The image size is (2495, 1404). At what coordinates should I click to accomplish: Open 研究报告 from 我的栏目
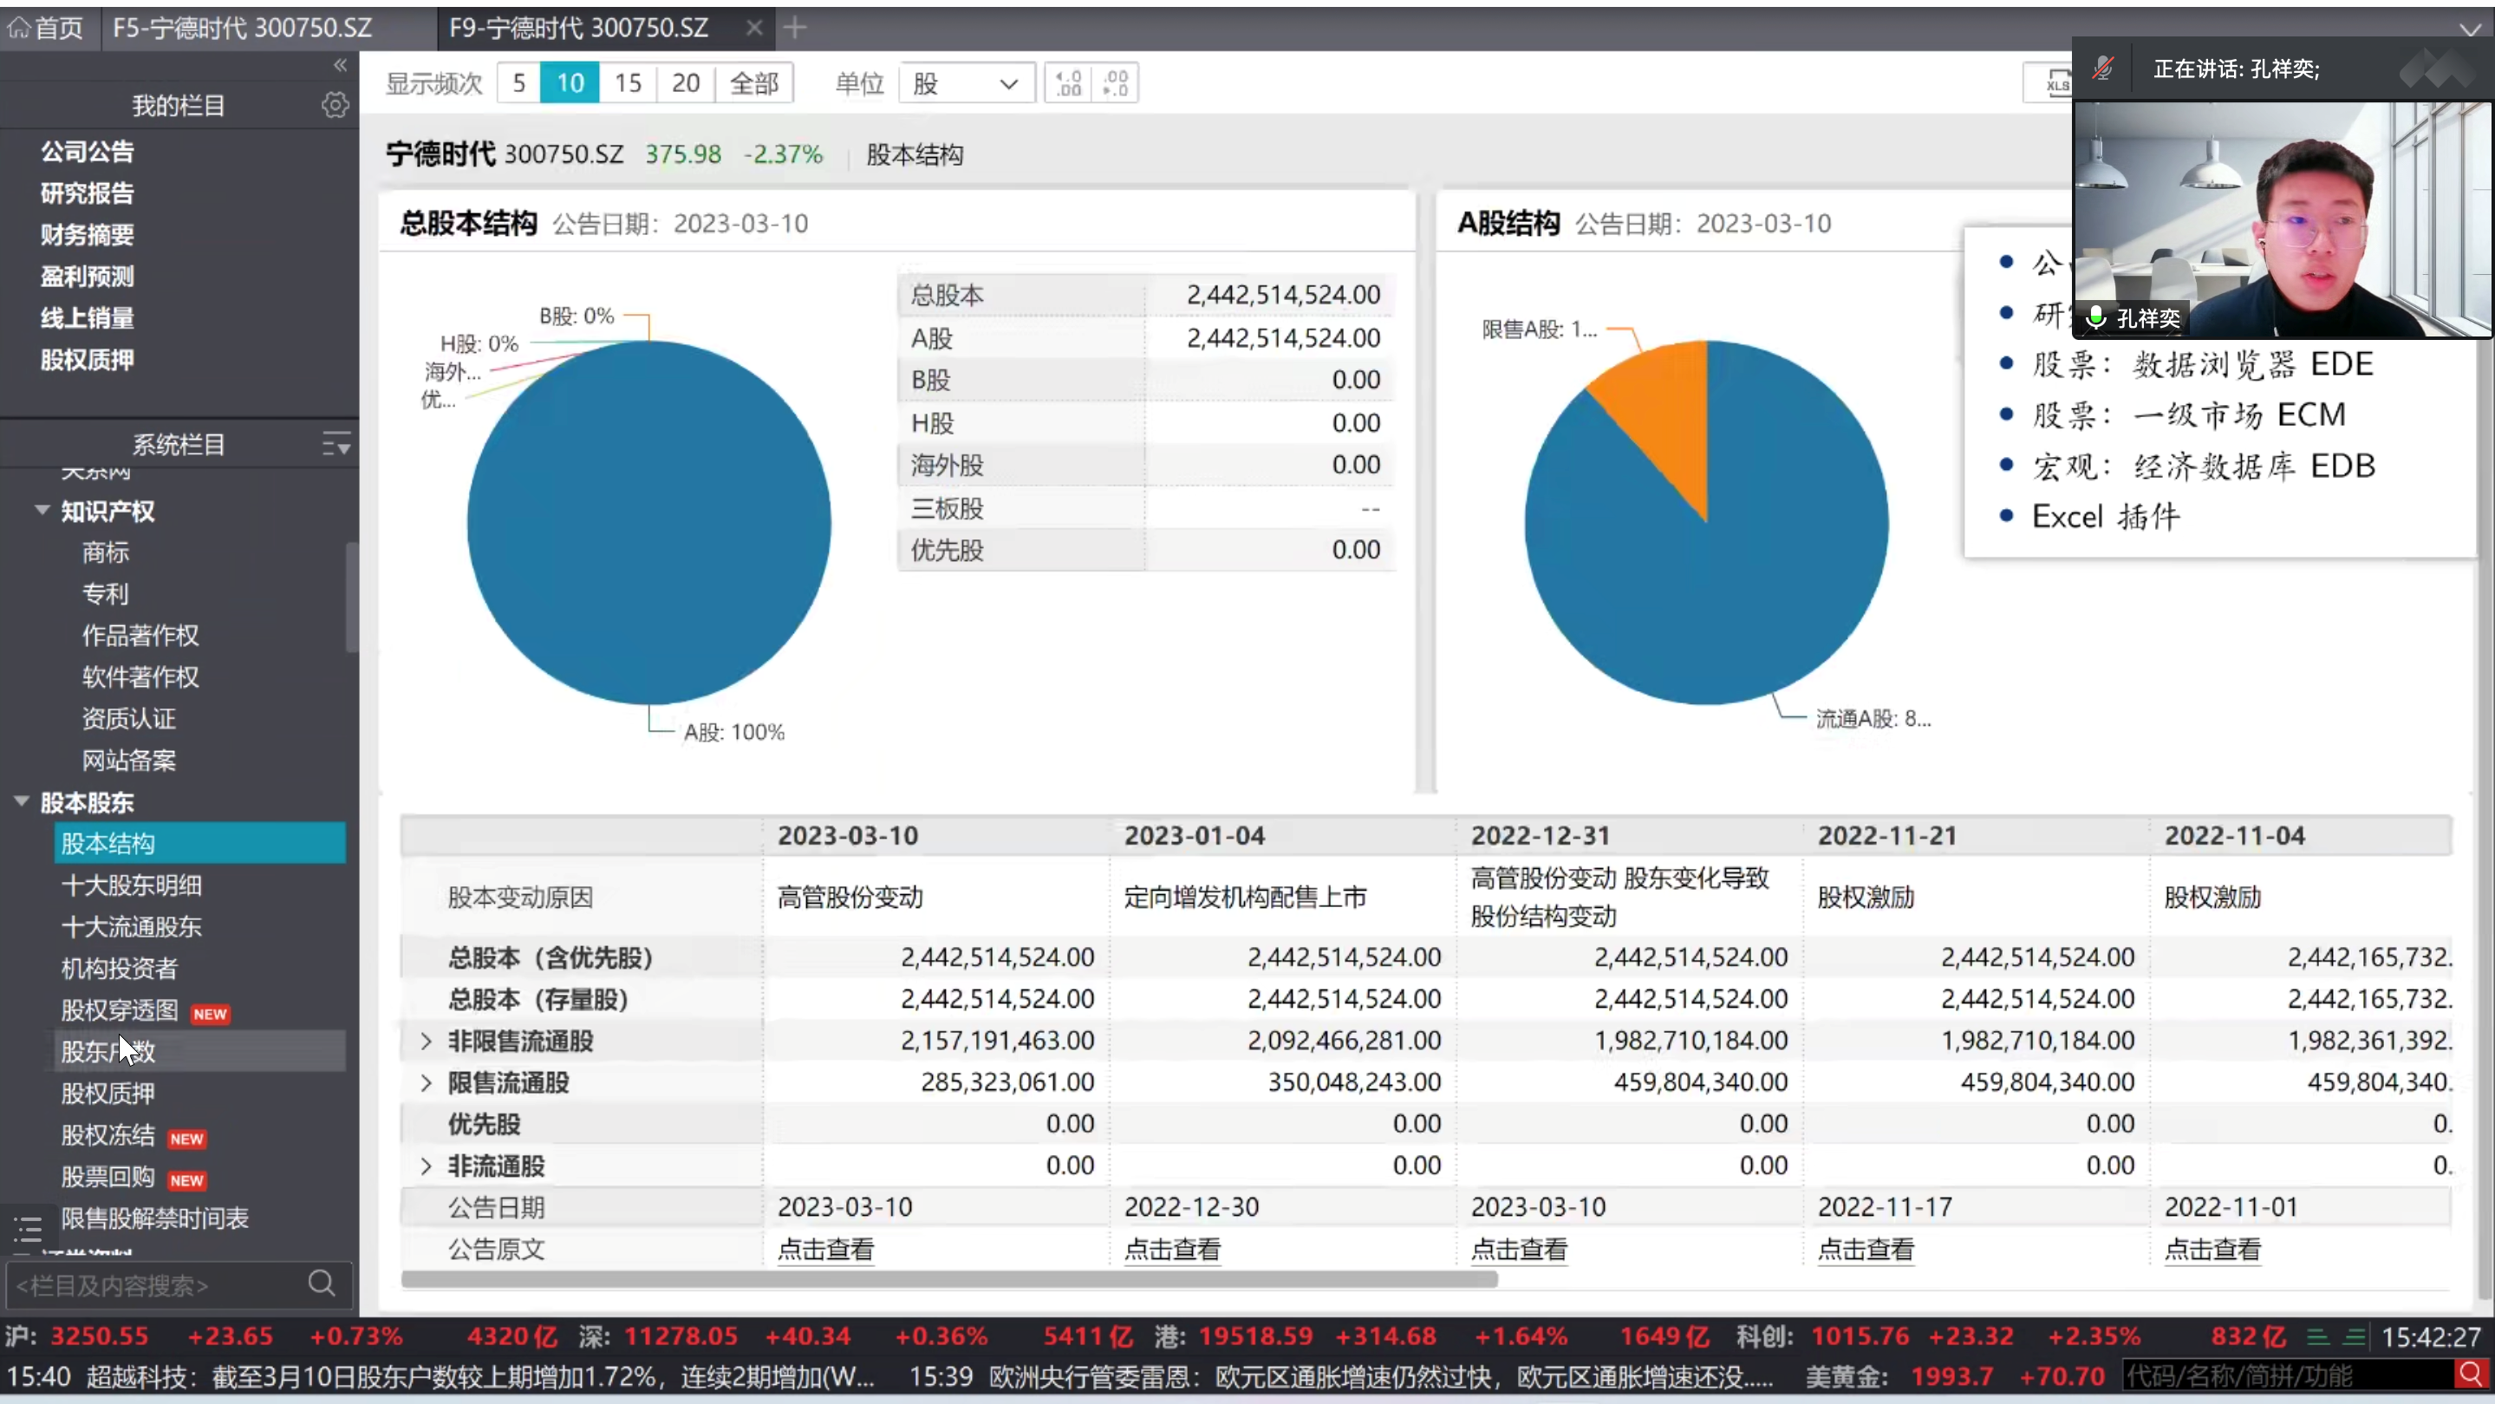(x=88, y=193)
